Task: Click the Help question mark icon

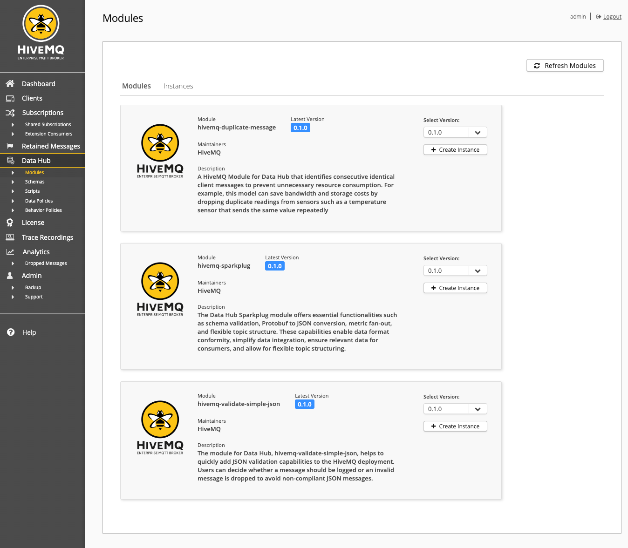Action: point(11,332)
